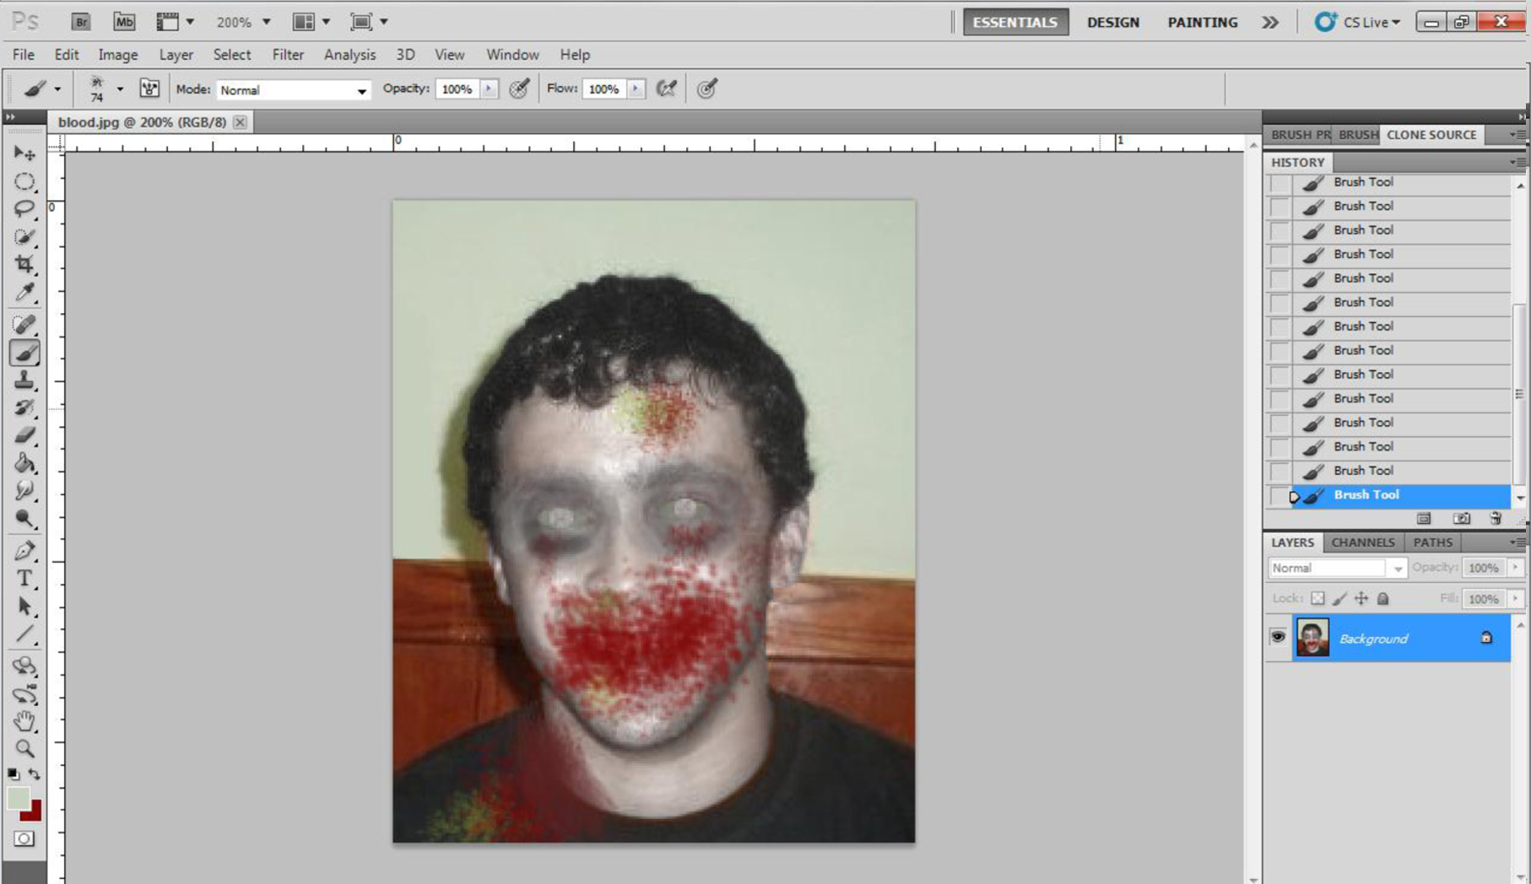Toggle the Brush panel button
1531x884 pixels.
point(149,89)
